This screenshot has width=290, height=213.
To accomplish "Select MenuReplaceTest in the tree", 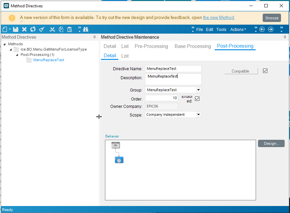I will (x=49, y=60).
